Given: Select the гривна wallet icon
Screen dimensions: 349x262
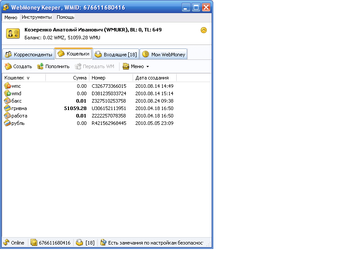Looking at the screenshot, I should 7,108.
